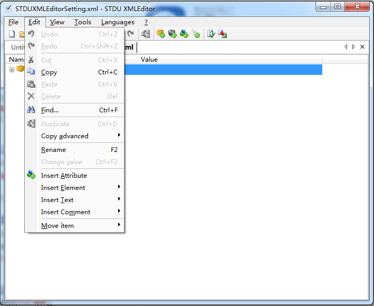Viewport: 374px width, 306px height.
Task: Expand the Insert Comment submenu
Action: click(74, 212)
